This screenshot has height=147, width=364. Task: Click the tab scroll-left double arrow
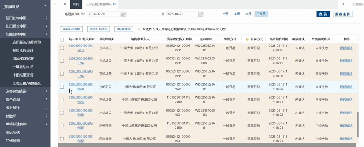(x=65, y=4)
